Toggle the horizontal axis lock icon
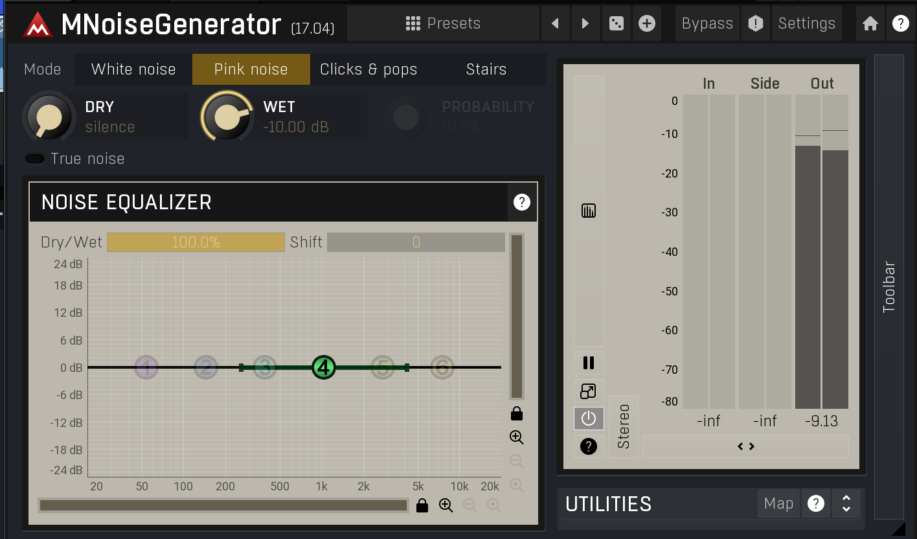 point(422,505)
